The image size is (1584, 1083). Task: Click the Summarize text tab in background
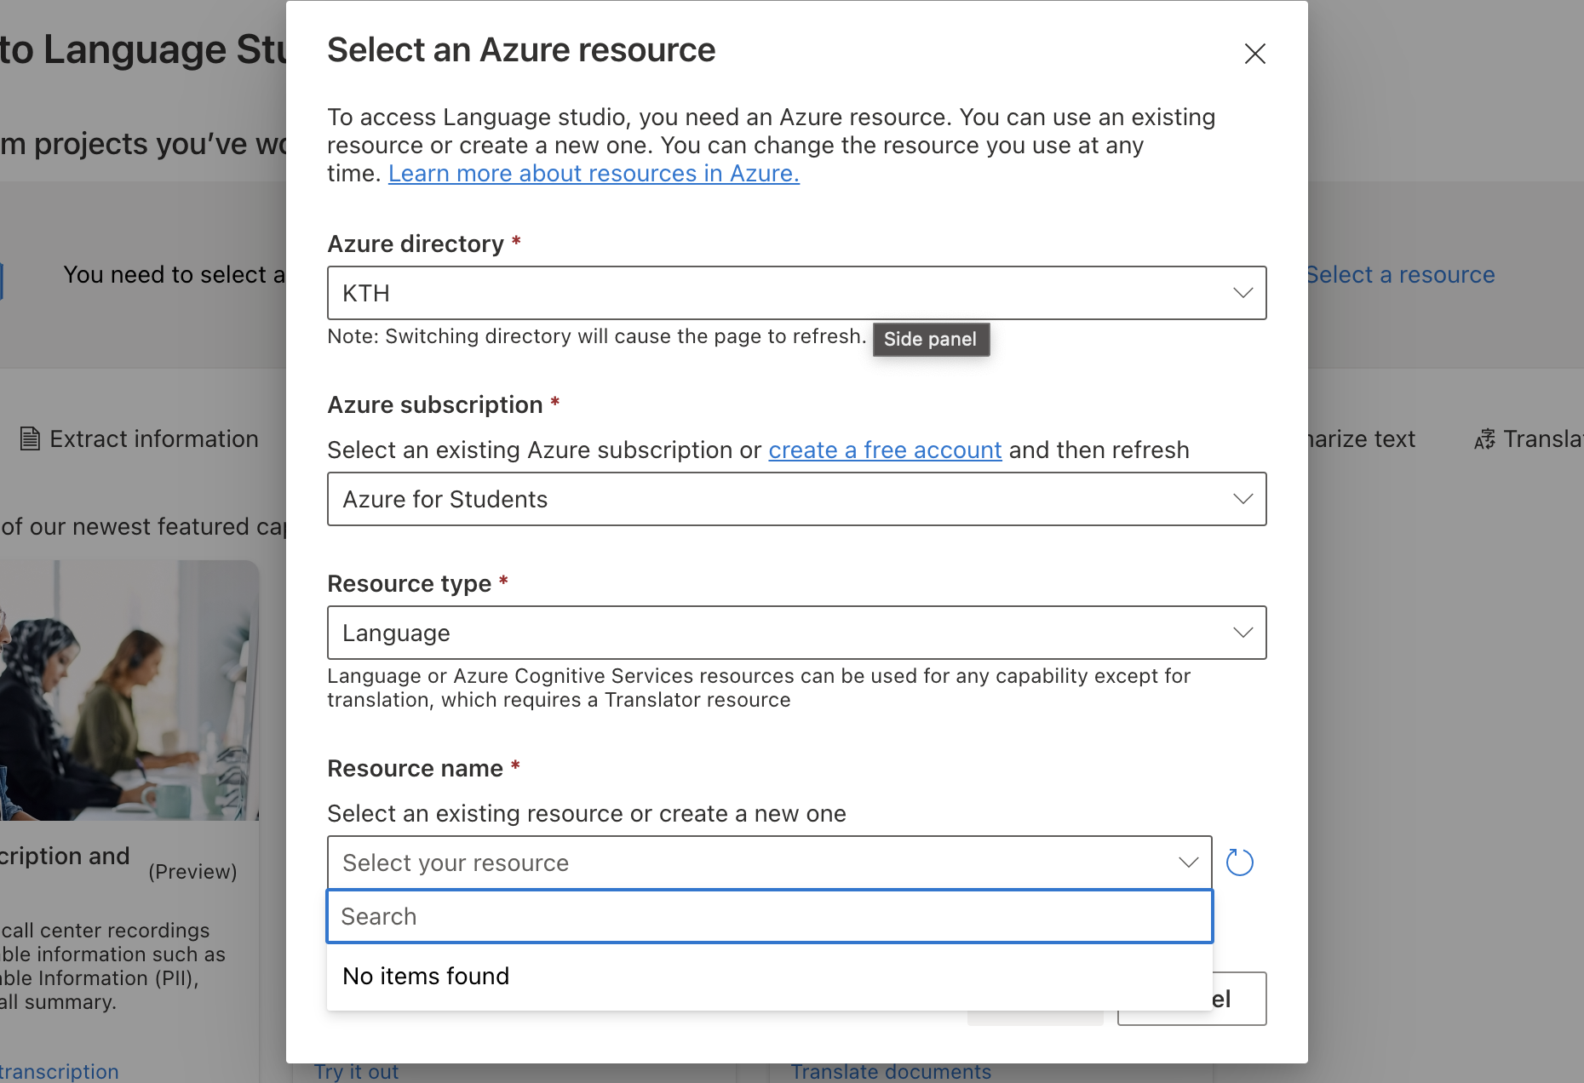(x=1361, y=438)
